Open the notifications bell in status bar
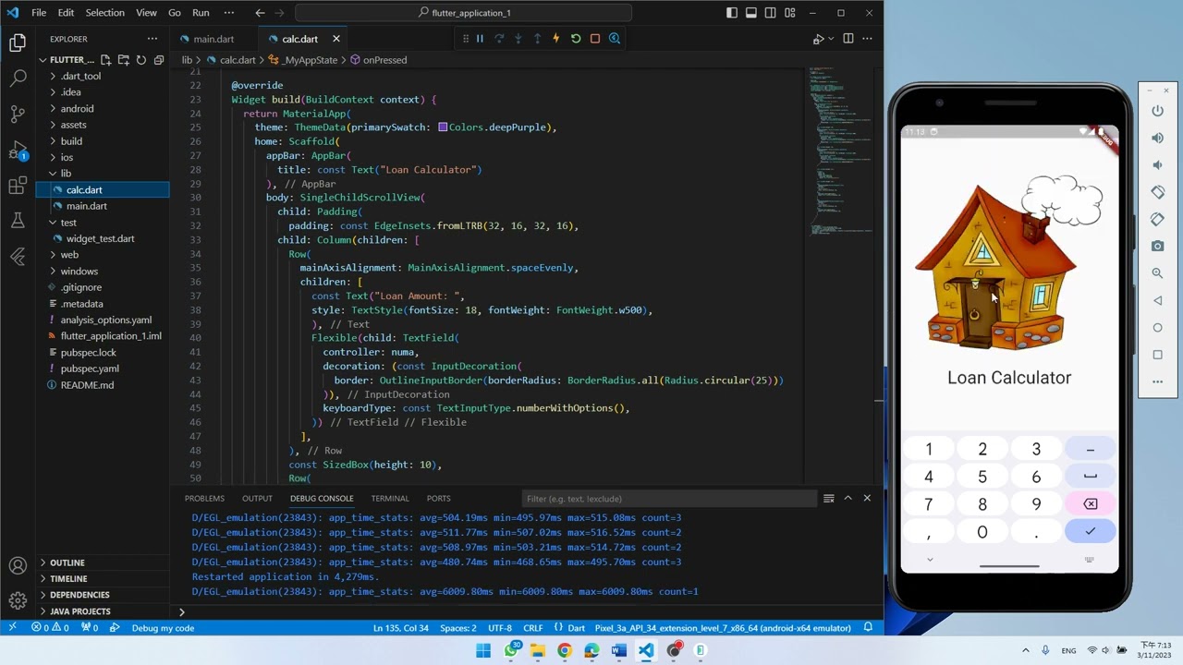Image resolution: width=1183 pixels, height=665 pixels. (x=868, y=628)
